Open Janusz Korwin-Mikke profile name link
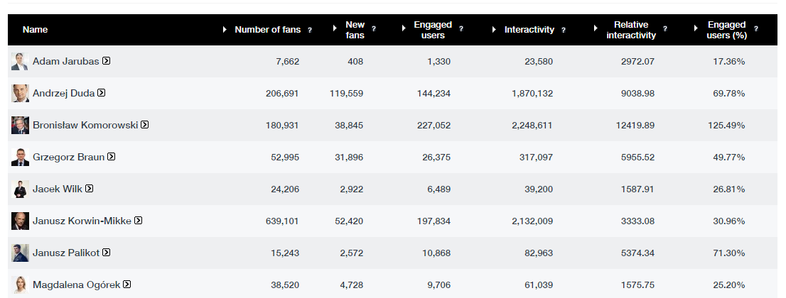Image resolution: width=786 pixels, height=298 pixels. pyautogui.click(x=82, y=221)
